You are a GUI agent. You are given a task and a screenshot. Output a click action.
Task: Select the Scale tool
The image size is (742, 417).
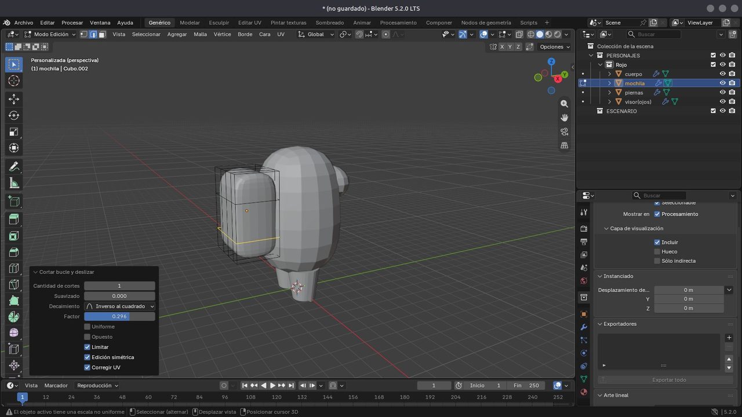[x=14, y=131]
